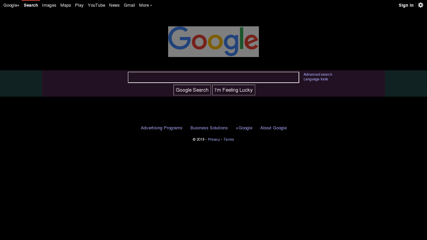Click the Sign in link
Screen dimensions: 427x240
pyautogui.click(x=406, y=5)
